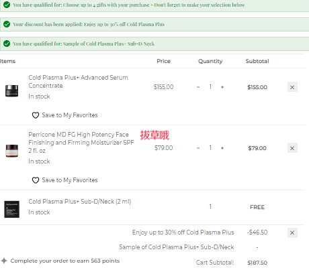Image resolution: width=309 pixels, height=270 pixels.
Task: Increase quantity of Advanced Serum Concentrate
Action: (222, 87)
